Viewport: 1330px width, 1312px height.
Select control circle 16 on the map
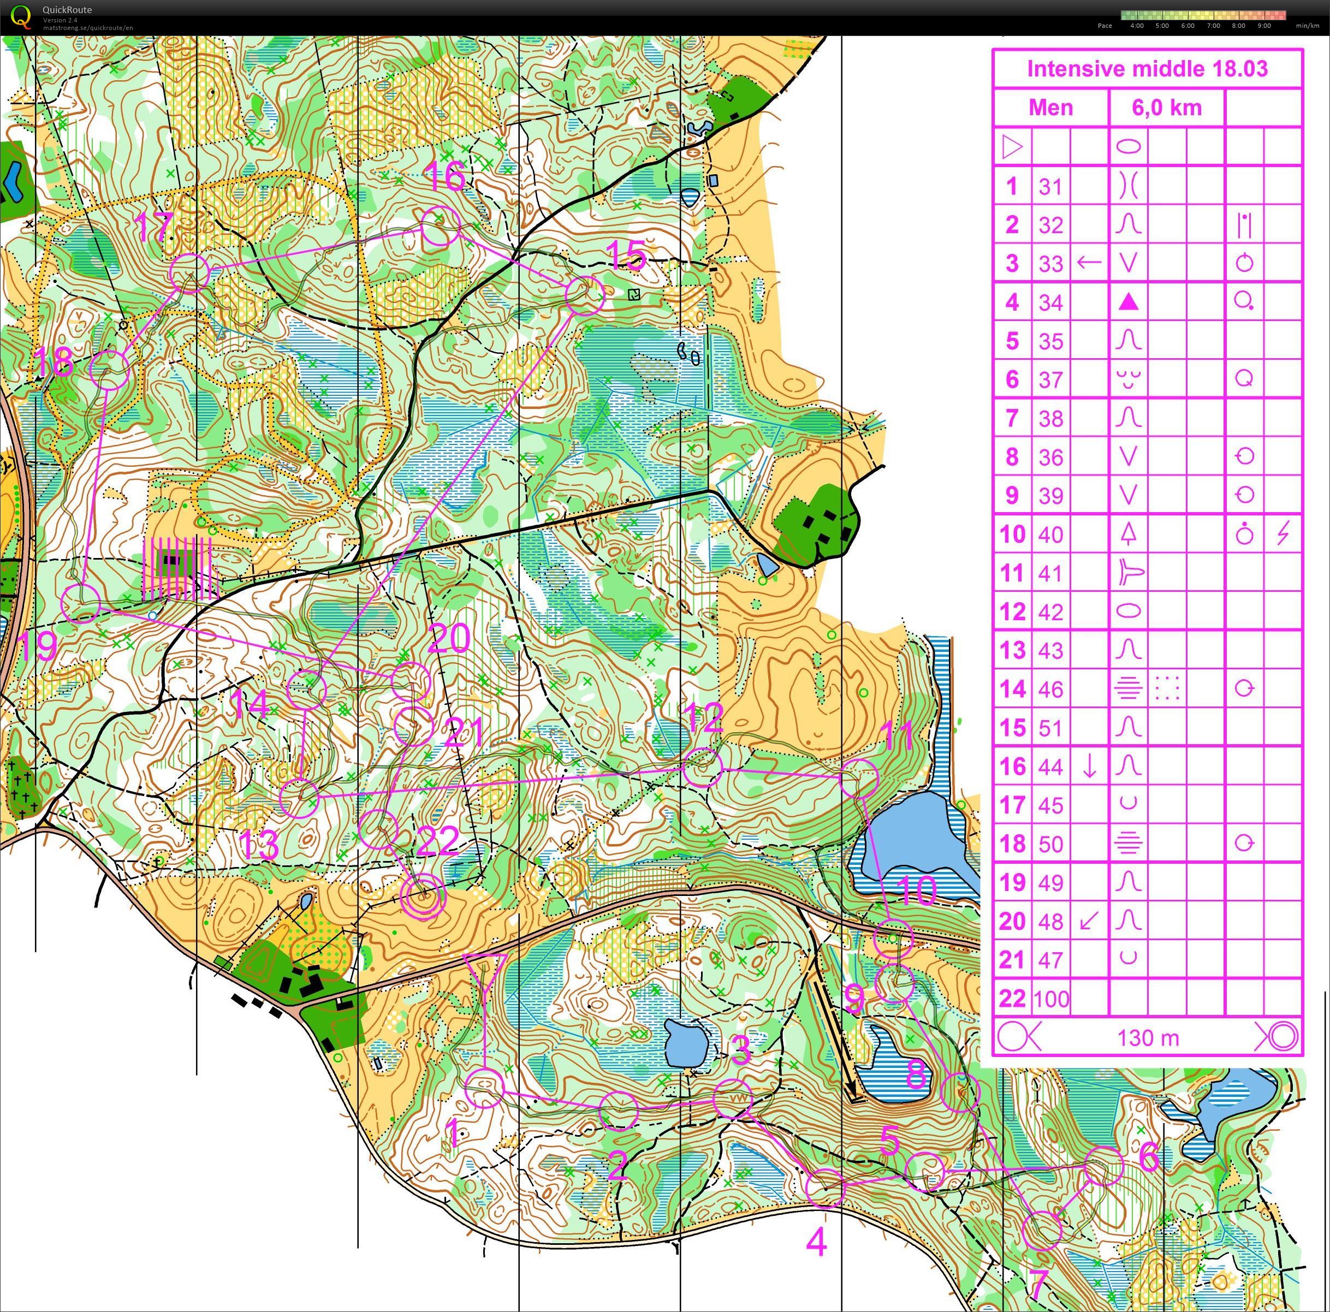440,227
